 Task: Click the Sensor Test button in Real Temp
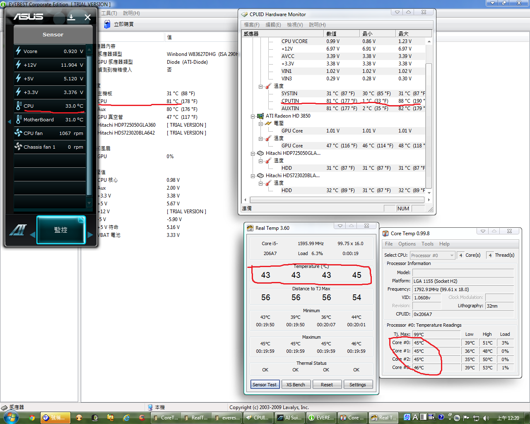(x=265, y=385)
